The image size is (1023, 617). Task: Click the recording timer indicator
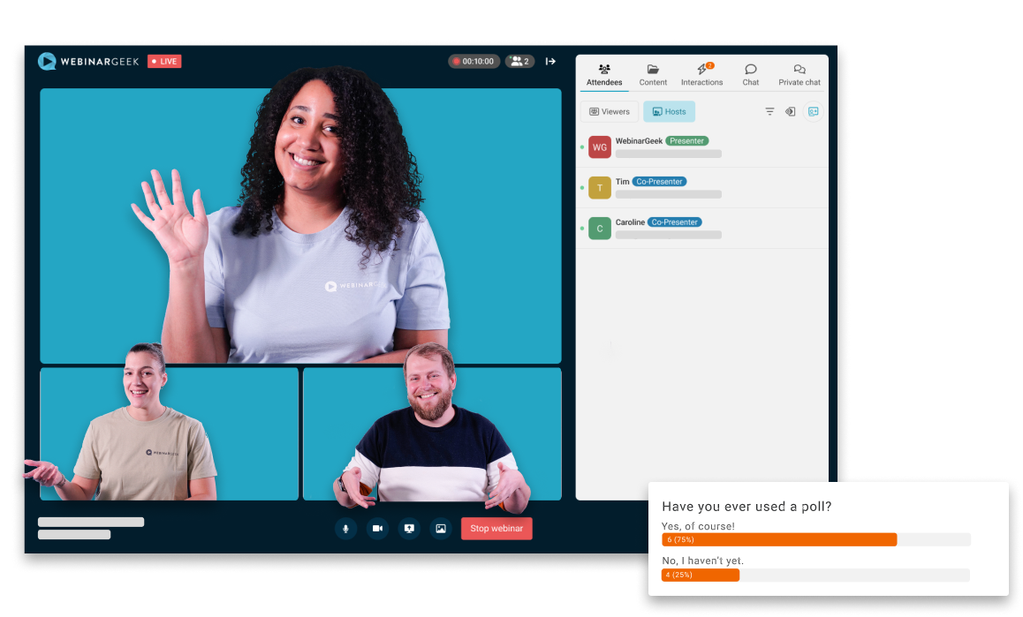point(474,62)
